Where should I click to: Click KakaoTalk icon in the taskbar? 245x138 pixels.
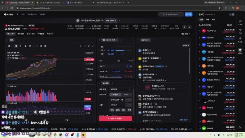pos(83,135)
